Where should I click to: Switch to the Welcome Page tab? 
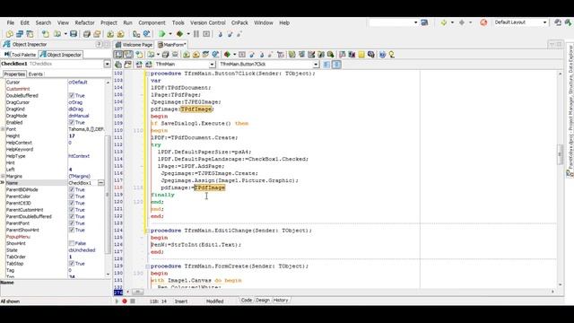coord(134,45)
